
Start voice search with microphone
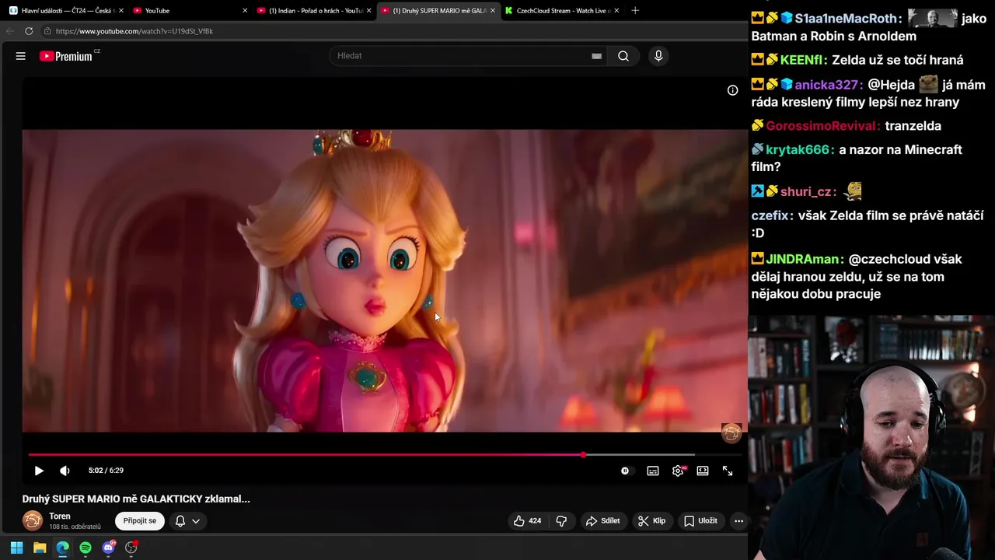point(658,56)
